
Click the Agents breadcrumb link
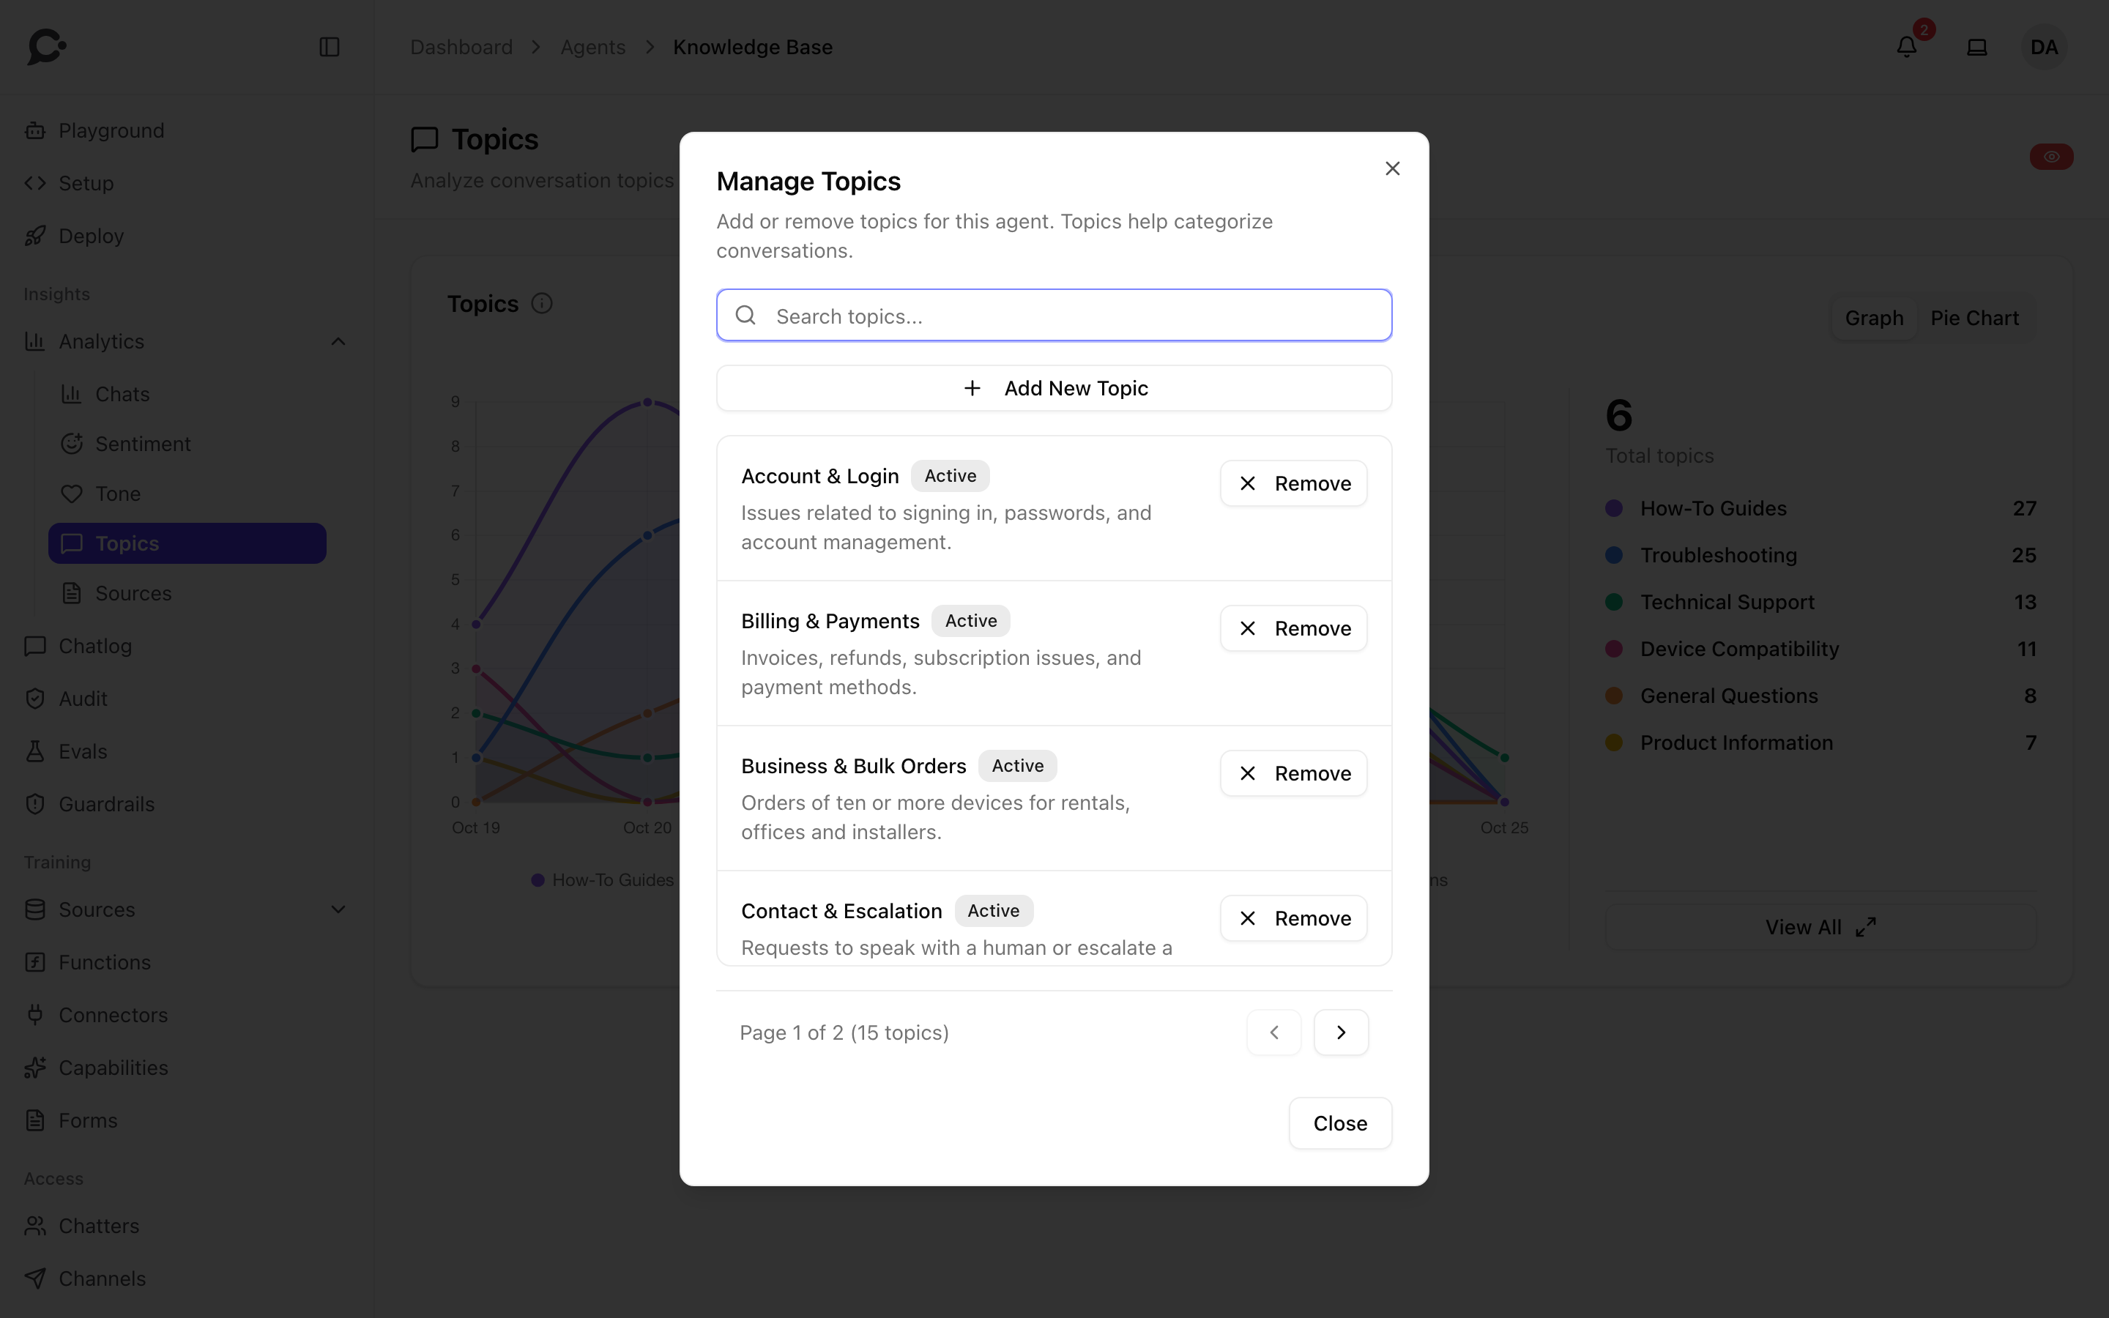tap(592, 47)
